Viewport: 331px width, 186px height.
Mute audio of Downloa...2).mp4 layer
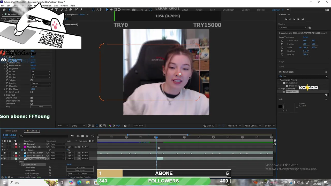pyautogui.click(x=5, y=153)
